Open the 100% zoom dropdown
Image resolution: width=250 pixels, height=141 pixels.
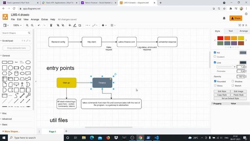[17, 25]
